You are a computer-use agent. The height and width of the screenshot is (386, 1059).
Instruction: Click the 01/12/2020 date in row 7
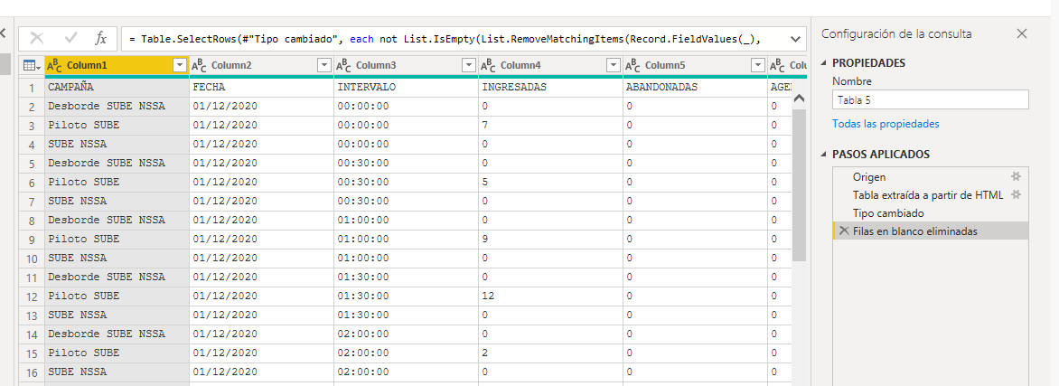[x=261, y=201]
